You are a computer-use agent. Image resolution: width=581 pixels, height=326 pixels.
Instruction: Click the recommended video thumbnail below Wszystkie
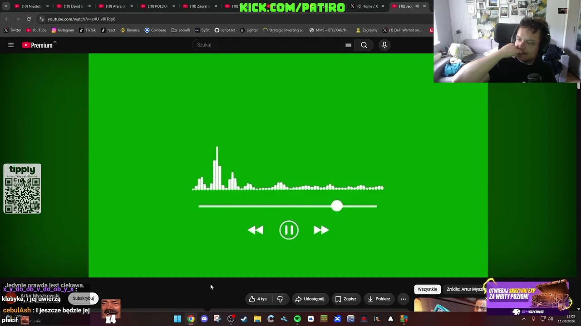[450, 305]
